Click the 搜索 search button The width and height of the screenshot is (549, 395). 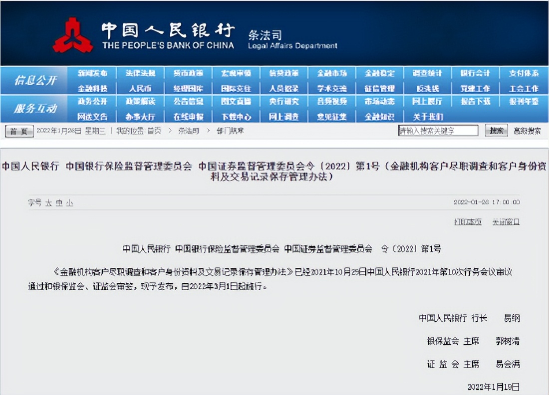point(496,130)
